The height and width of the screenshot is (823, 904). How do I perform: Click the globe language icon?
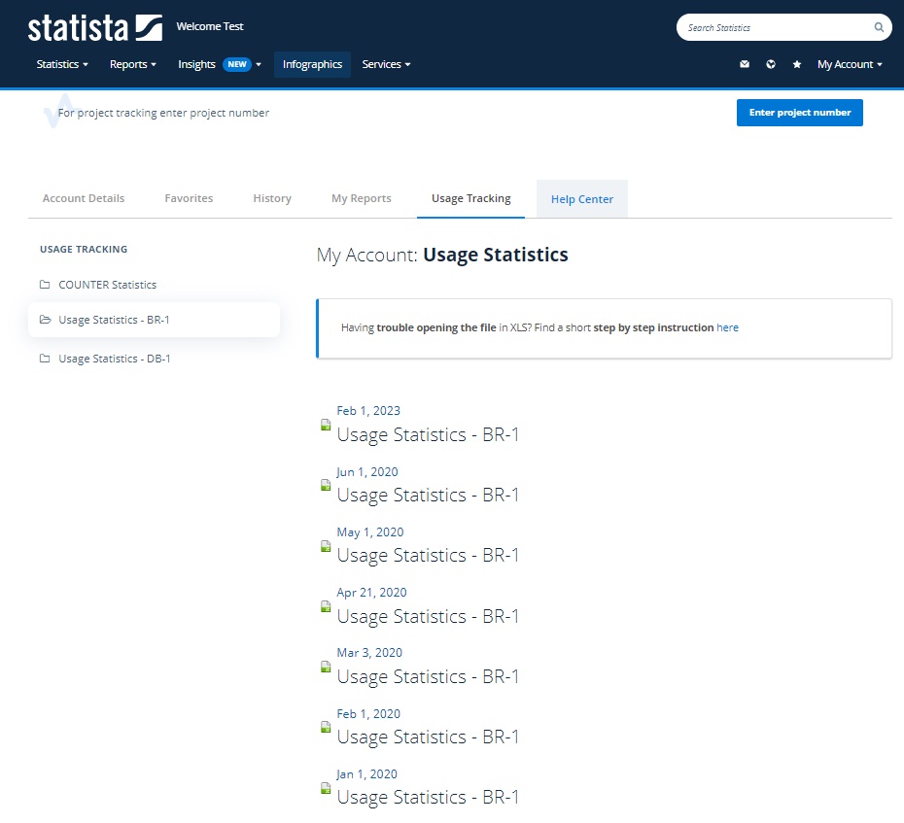[771, 64]
